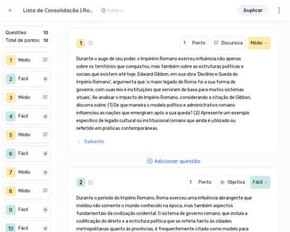Click the objective radio icon in sidebar item 10

pyautogui.click(x=45, y=228)
